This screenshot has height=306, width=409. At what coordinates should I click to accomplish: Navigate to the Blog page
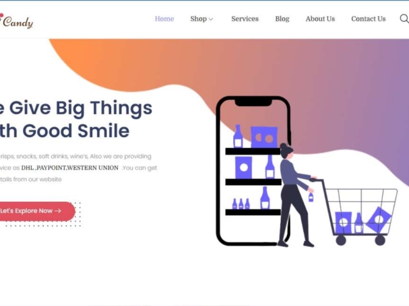coord(282,19)
